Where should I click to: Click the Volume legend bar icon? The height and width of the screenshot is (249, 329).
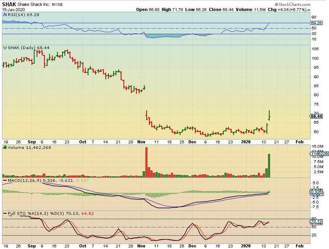pos(4,148)
